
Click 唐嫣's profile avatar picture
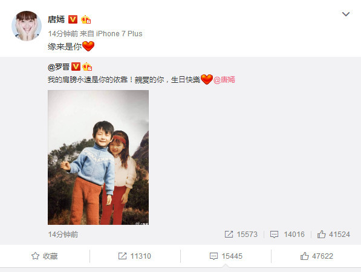click(x=27, y=26)
